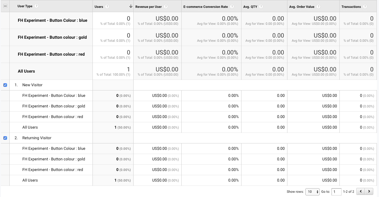Open the Show rows dropdown
This screenshot has height=197, width=379.
312,192
